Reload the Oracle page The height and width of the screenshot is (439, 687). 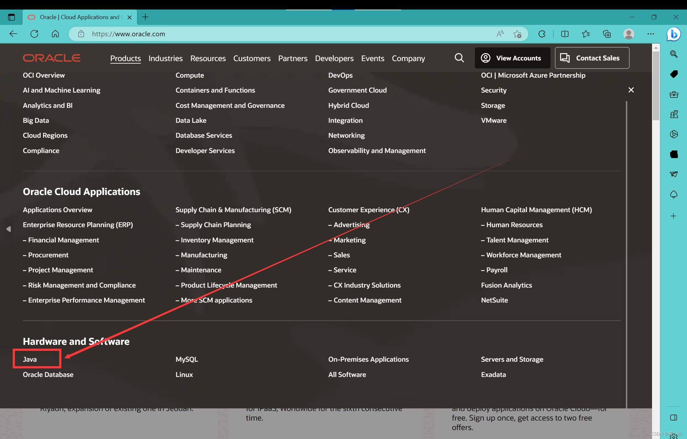34,34
